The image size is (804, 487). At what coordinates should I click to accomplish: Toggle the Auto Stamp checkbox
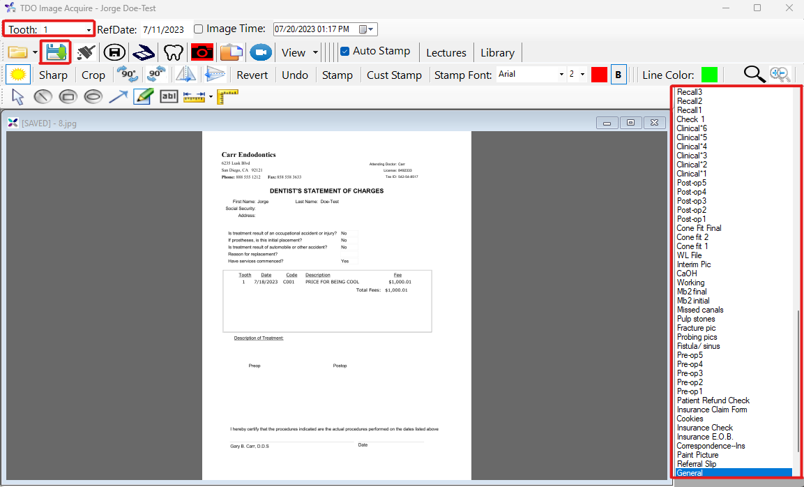[344, 51]
